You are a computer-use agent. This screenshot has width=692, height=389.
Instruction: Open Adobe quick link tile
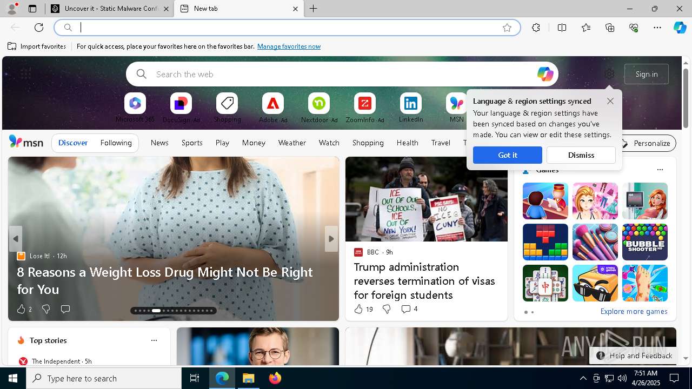point(273,108)
